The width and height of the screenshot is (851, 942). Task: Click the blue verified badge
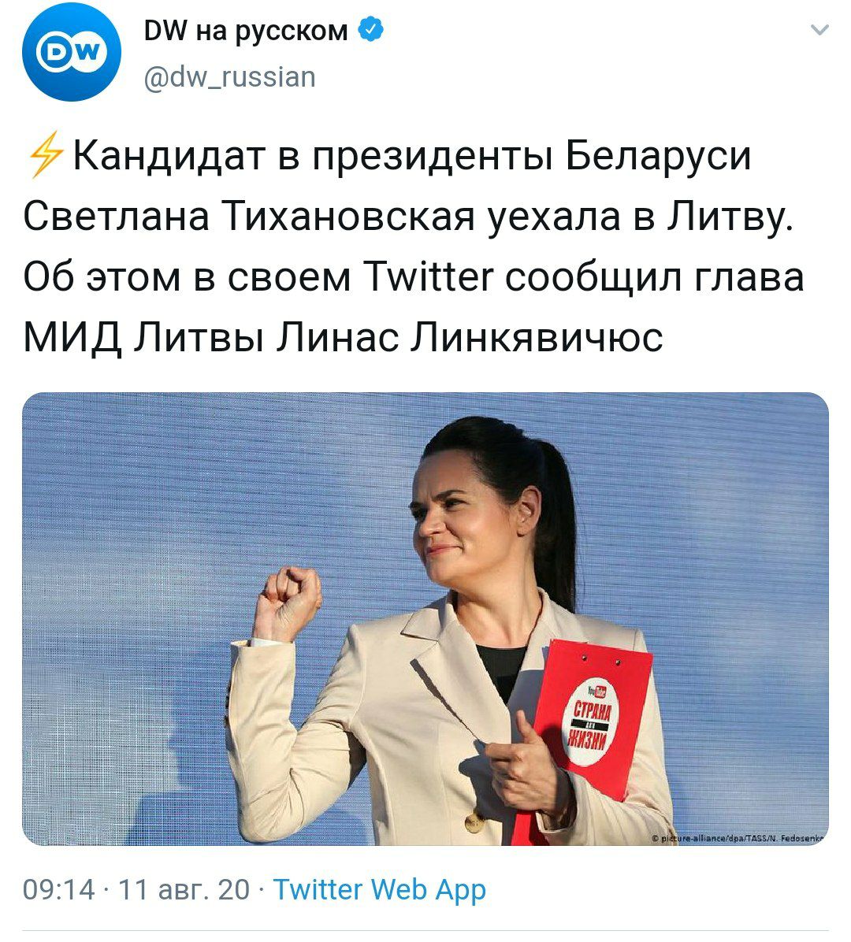coord(371,29)
